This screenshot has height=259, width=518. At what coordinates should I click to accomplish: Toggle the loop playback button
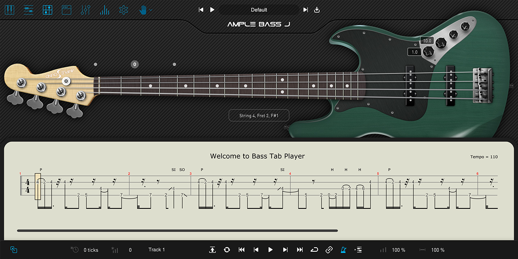[314, 250]
